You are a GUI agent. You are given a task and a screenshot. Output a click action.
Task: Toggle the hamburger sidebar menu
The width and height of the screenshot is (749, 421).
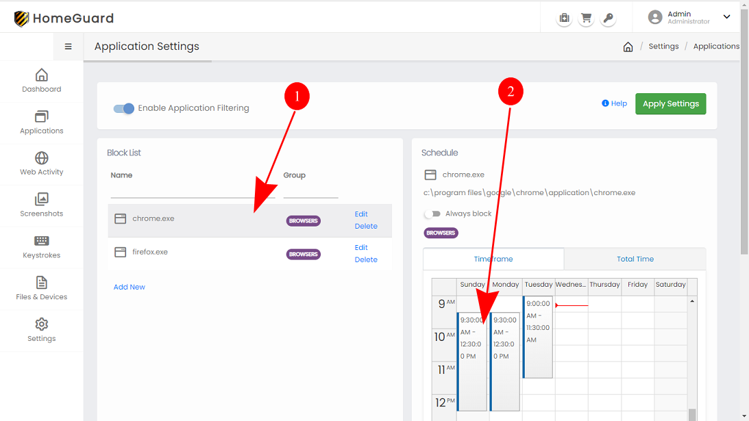(69, 47)
